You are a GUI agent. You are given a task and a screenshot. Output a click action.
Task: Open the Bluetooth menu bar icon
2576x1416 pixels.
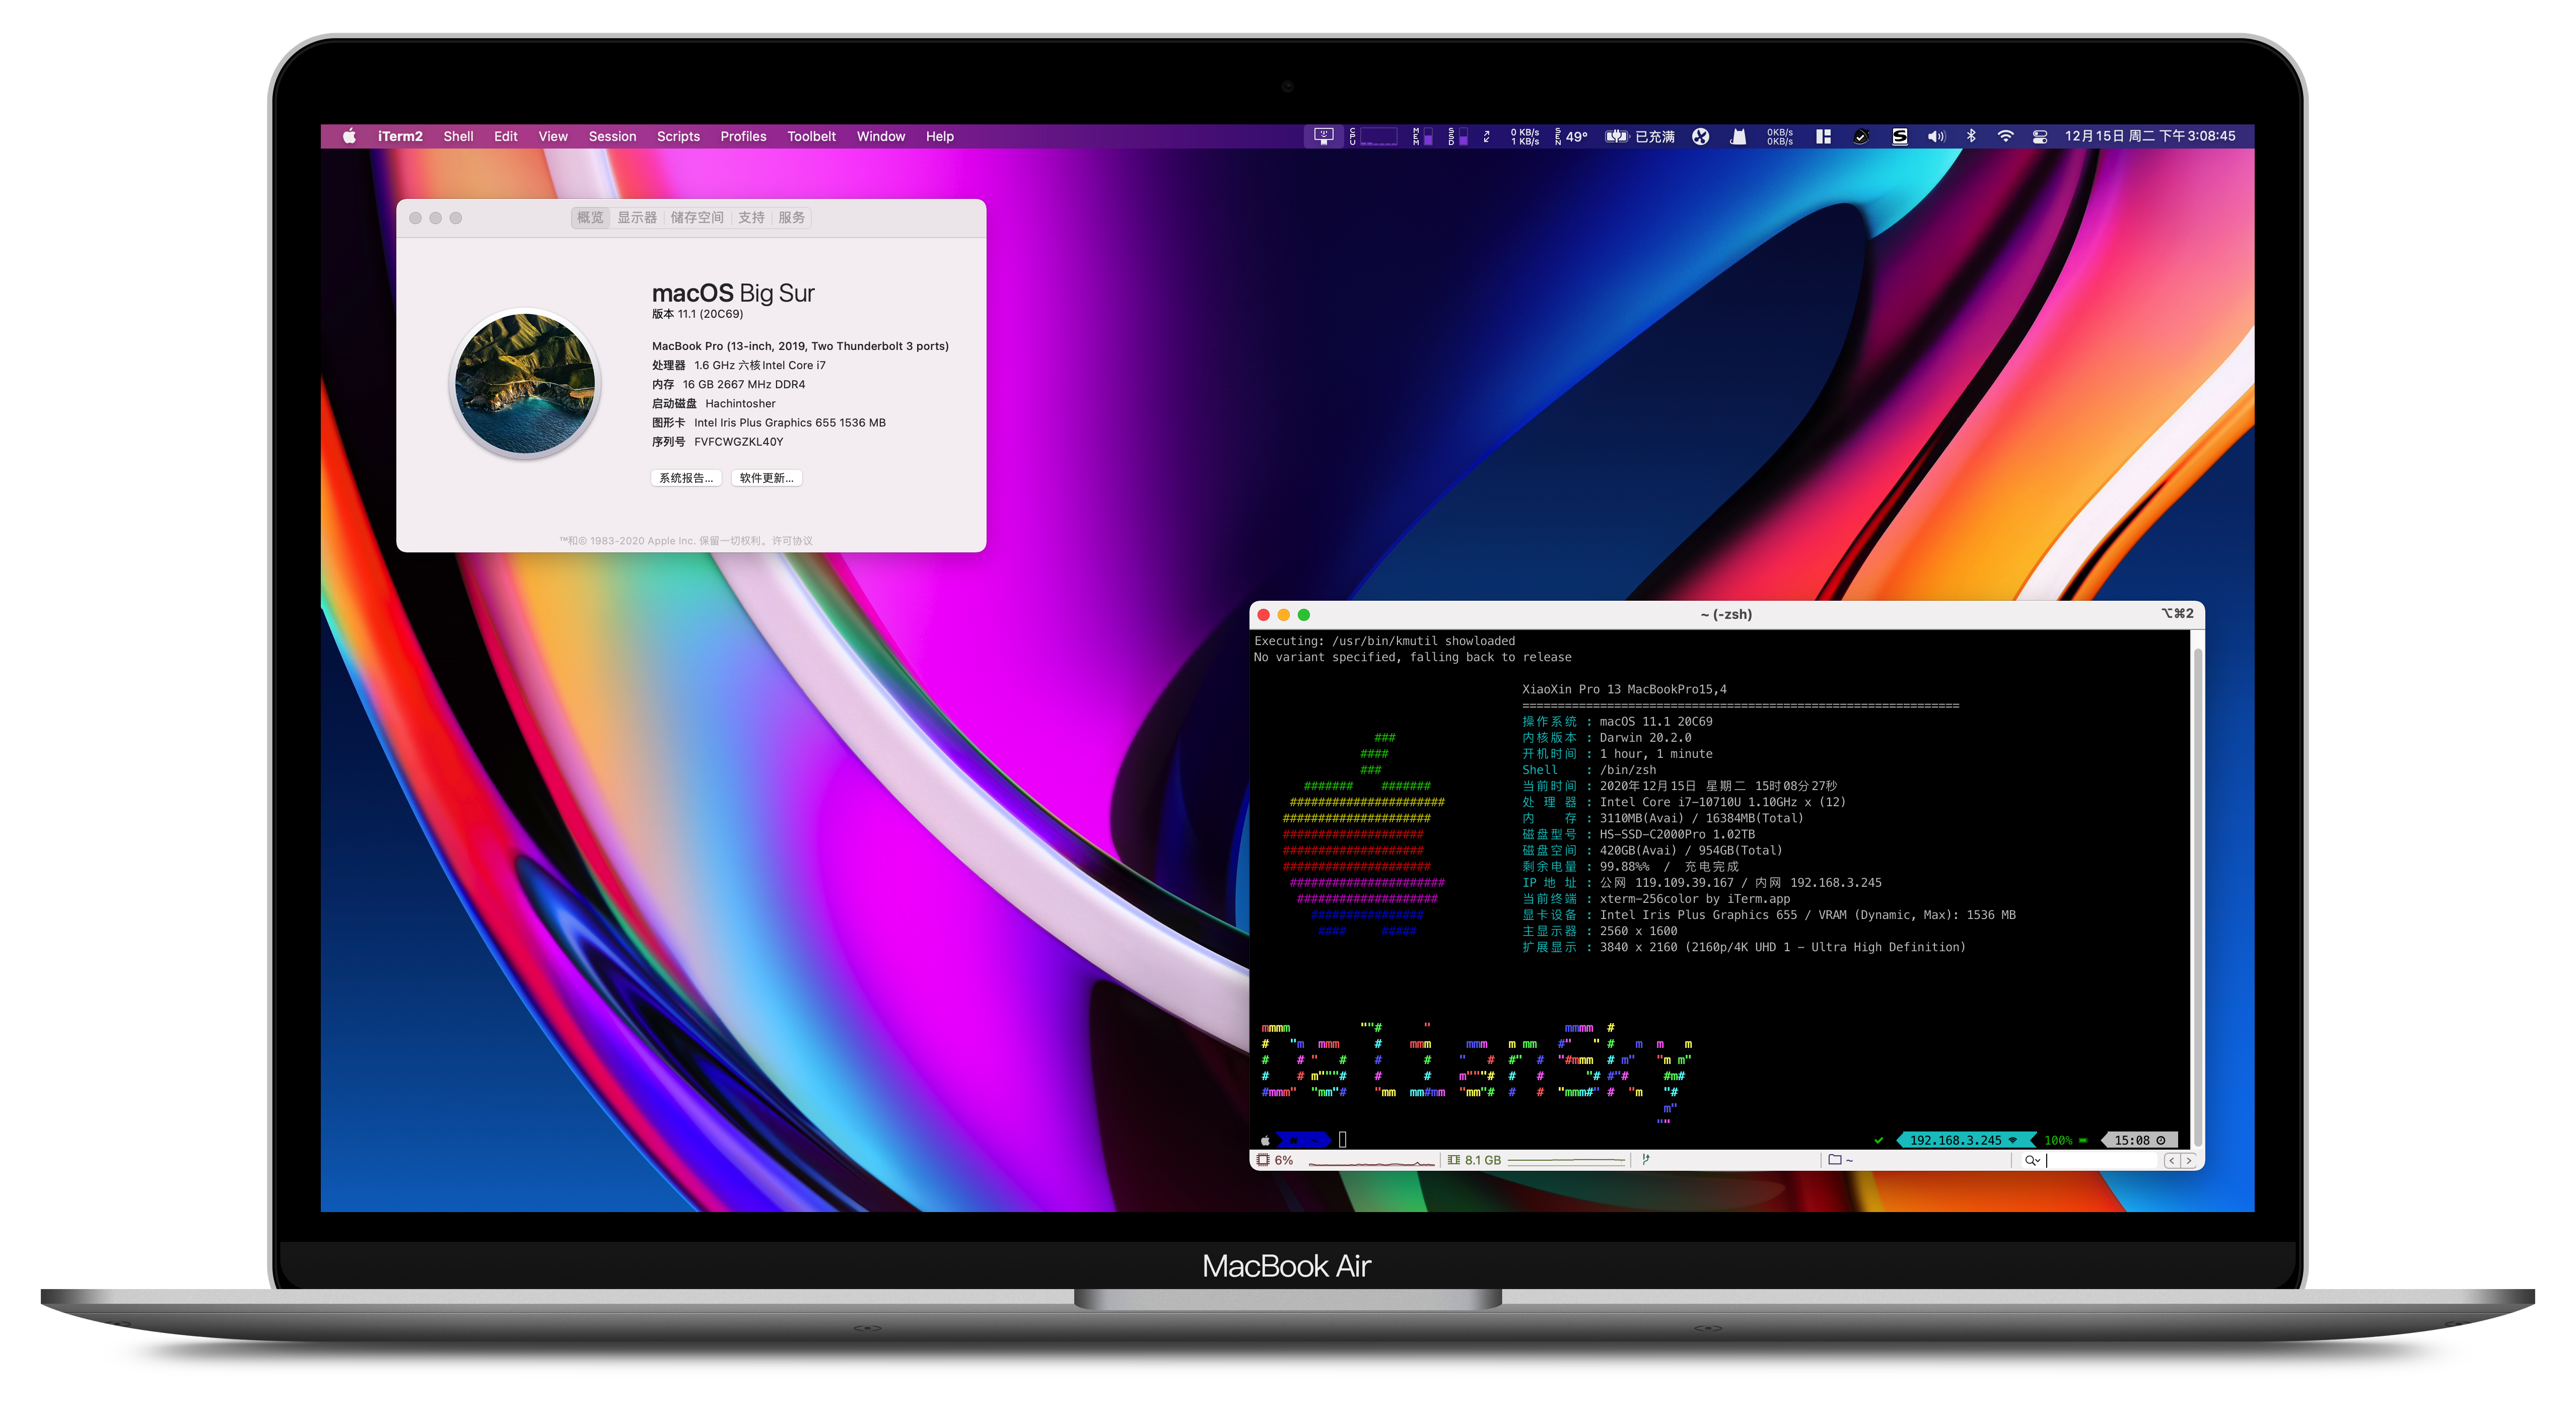click(x=1971, y=136)
